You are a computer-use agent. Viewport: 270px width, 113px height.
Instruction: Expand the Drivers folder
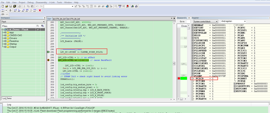(x=5, y=38)
